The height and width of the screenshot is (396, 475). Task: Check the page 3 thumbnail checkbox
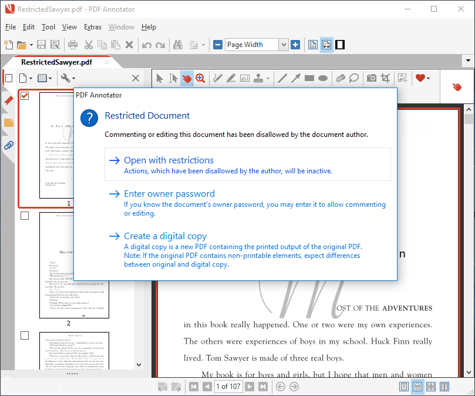tap(25, 335)
